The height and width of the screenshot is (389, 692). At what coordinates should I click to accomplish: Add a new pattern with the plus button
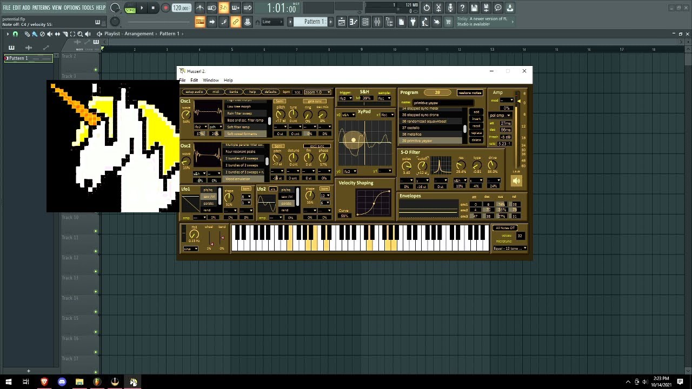coord(331,22)
